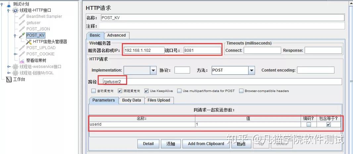Enable Use multipart/form-data for POST
The height and width of the screenshot is (154, 353).
[179, 91]
